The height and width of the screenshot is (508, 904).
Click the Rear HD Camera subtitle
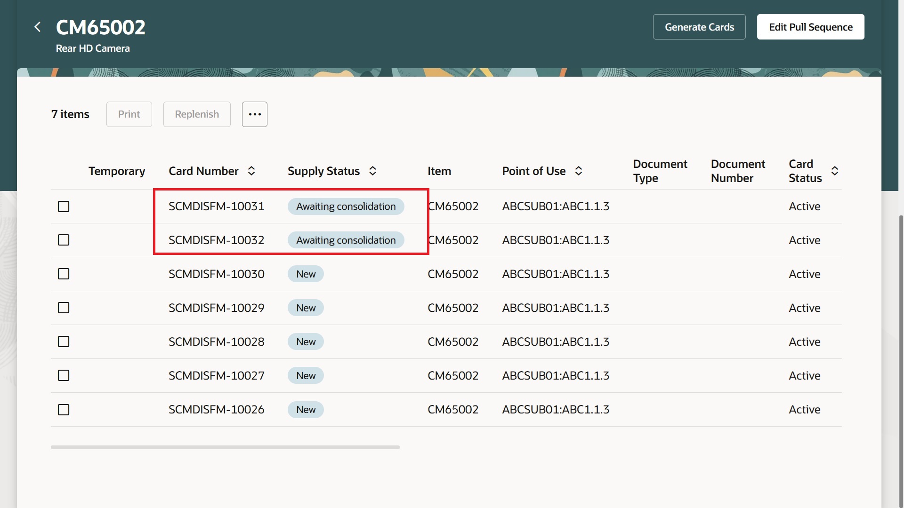[x=93, y=48]
